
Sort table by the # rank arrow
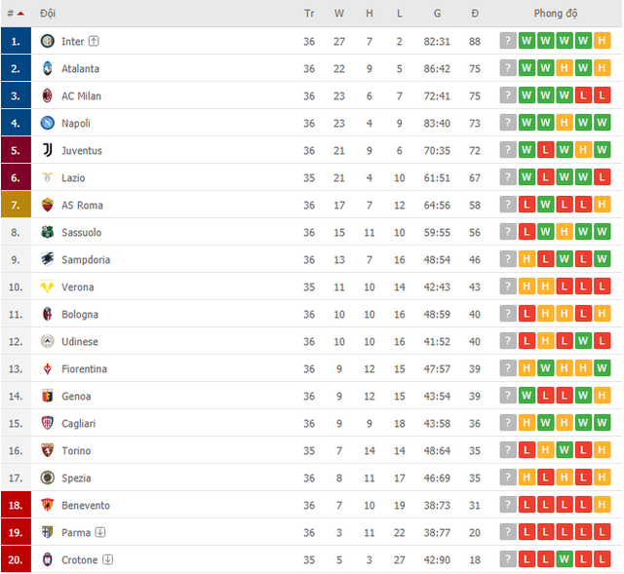20,14
